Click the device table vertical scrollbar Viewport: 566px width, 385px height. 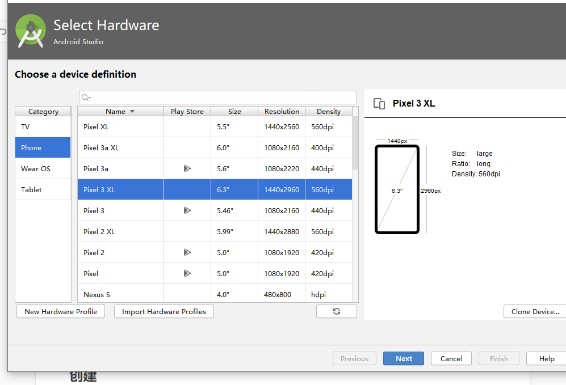[355, 143]
